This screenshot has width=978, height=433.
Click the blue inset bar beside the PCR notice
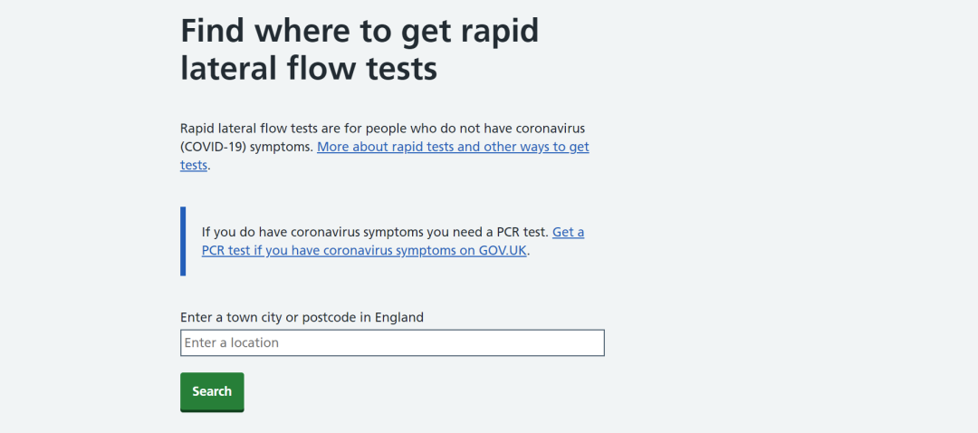[x=183, y=241]
